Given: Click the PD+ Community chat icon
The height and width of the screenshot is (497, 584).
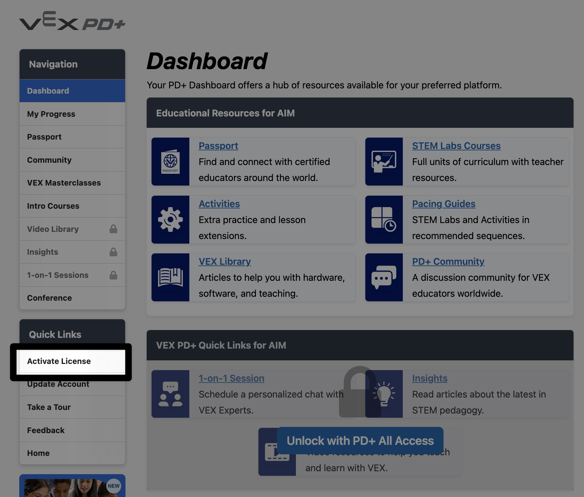Looking at the screenshot, I should 384,277.
